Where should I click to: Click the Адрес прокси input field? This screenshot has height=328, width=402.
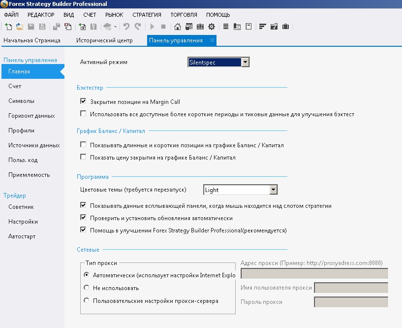pyautogui.click(x=314, y=273)
